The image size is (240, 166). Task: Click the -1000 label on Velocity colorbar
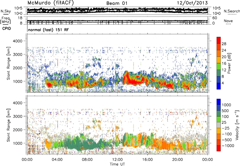[x=228, y=146]
